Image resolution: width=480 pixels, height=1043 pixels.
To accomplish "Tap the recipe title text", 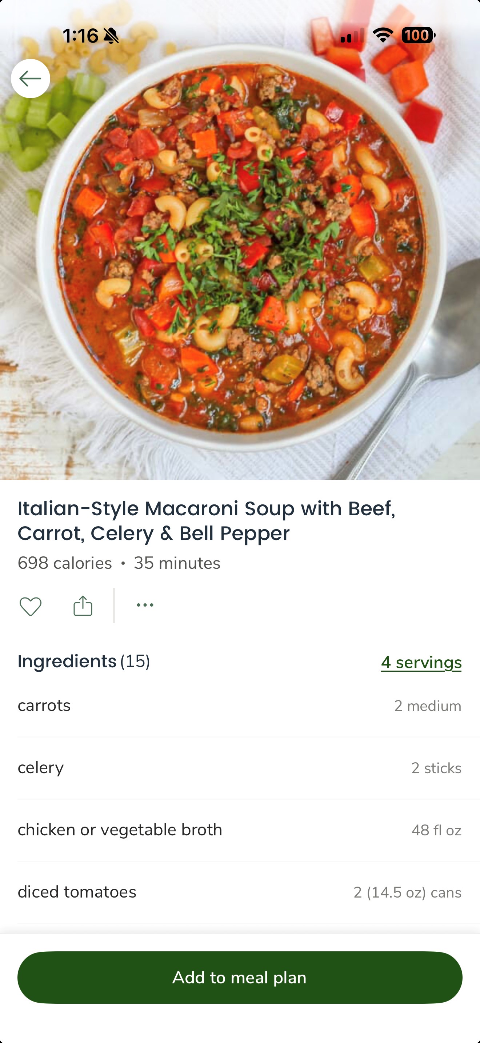I will [x=207, y=521].
